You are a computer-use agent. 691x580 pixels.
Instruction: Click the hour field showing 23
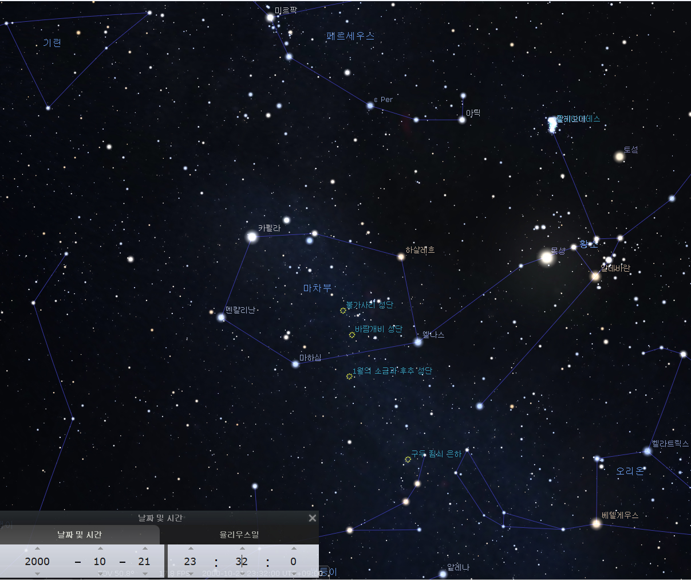[190, 561]
